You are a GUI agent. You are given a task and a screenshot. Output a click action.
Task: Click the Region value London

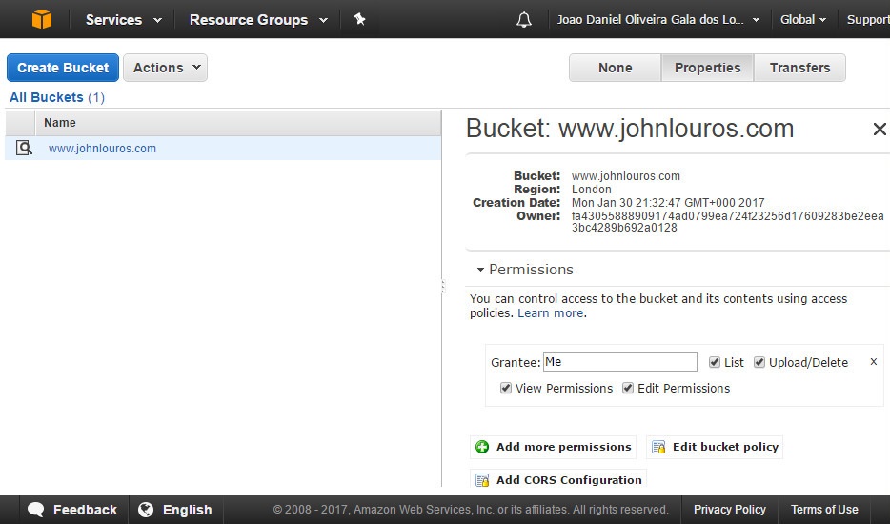592,189
